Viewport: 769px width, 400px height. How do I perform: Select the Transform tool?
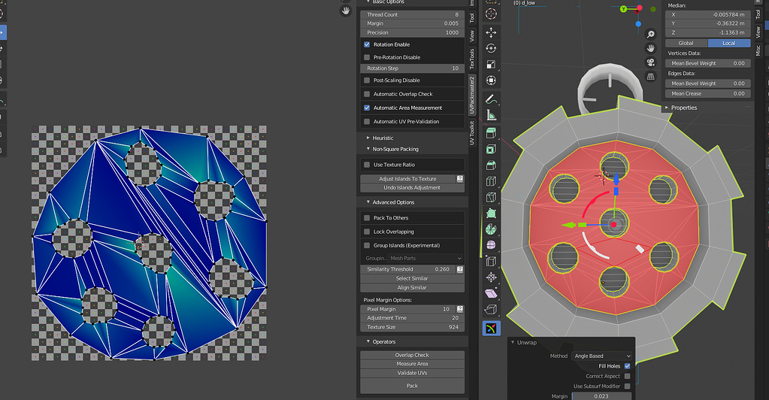click(x=491, y=80)
